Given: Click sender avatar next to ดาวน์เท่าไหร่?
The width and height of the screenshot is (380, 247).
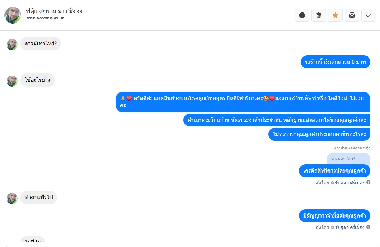Looking at the screenshot, I should click(x=12, y=45).
